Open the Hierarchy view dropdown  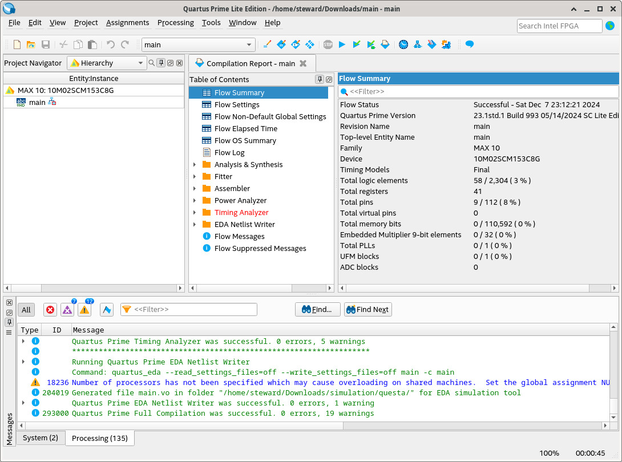107,63
